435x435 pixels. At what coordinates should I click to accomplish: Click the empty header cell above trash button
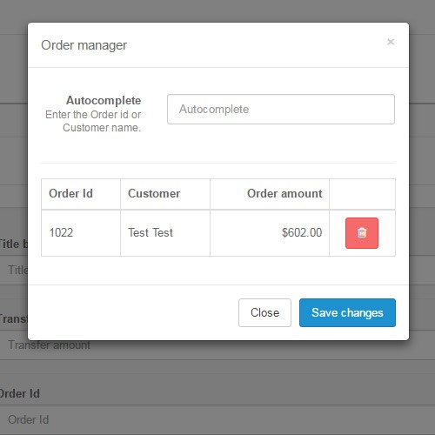pos(362,194)
